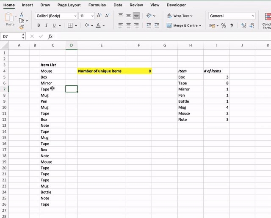Select Bottom Align icon
The height and width of the screenshot is (218, 271).
coord(136,16)
